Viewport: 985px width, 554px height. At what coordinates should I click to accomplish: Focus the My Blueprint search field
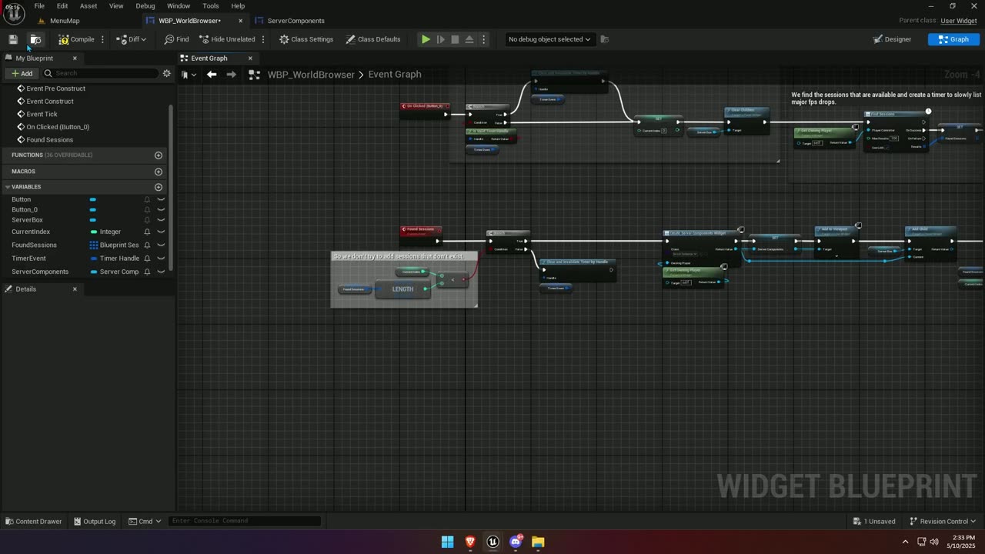pyautogui.click(x=100, y=73)
